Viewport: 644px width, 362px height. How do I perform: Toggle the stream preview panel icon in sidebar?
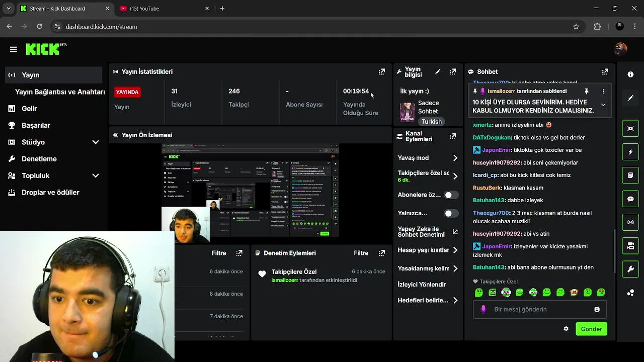[630, 128]
